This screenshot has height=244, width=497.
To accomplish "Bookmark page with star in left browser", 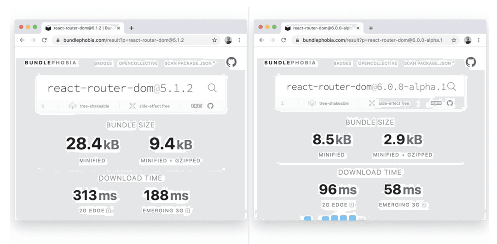I will 214,40.
